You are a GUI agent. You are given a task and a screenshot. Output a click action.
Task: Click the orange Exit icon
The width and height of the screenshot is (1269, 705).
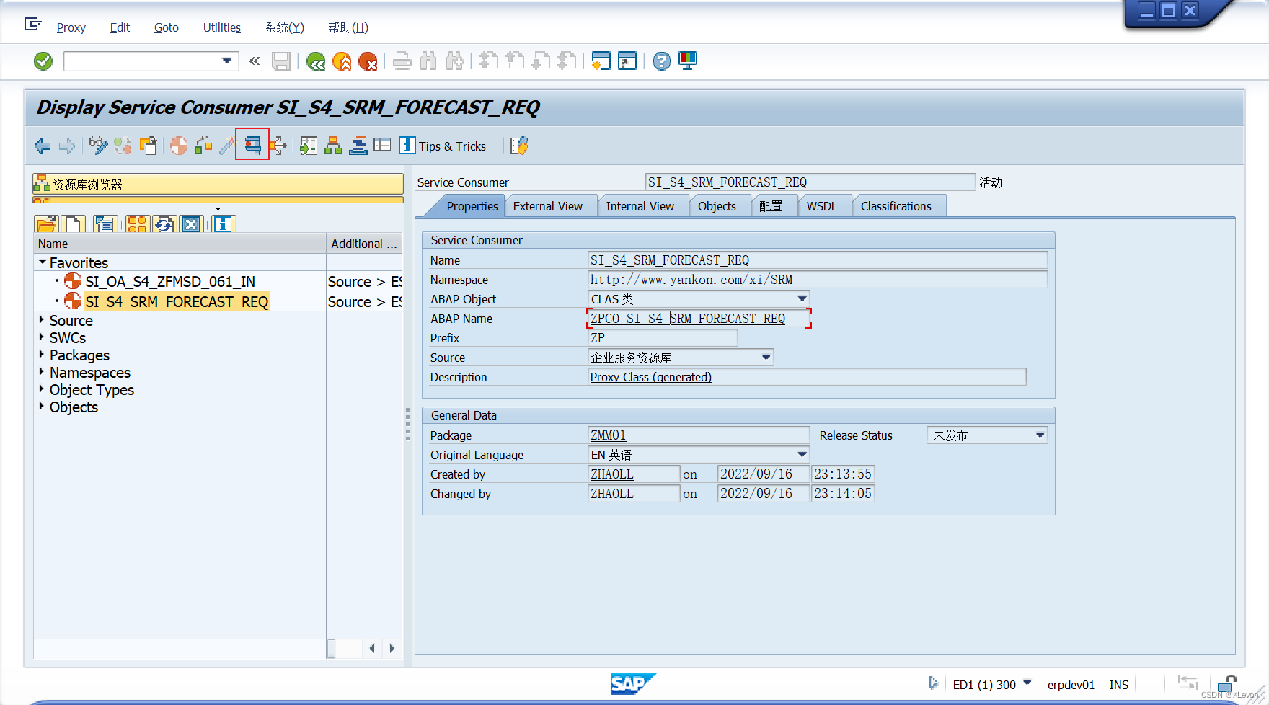pos(342,61)
